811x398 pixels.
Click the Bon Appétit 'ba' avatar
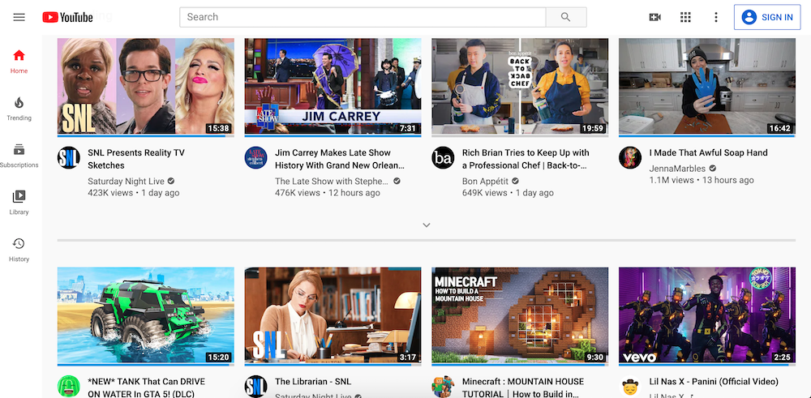(444, 157)
